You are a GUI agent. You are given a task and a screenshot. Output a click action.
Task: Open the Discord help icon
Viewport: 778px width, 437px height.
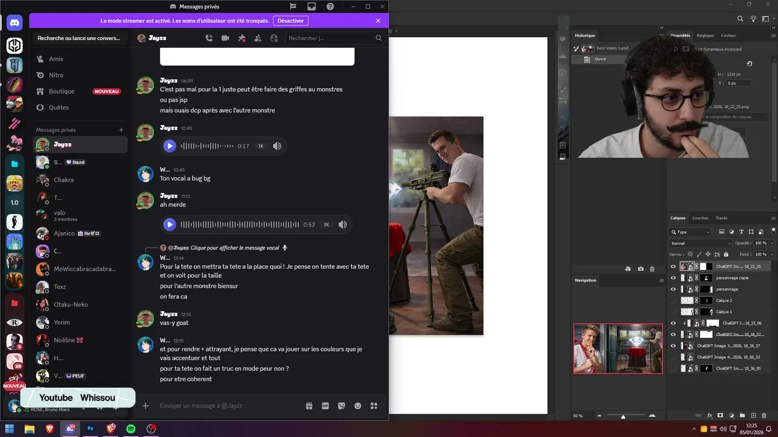(330, 7)
